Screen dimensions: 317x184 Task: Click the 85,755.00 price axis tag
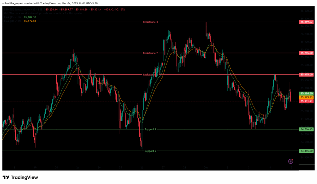[306, 53]
